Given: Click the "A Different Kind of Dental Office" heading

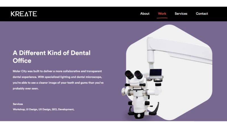Looking at the screenshot, I should pos(52,57).
